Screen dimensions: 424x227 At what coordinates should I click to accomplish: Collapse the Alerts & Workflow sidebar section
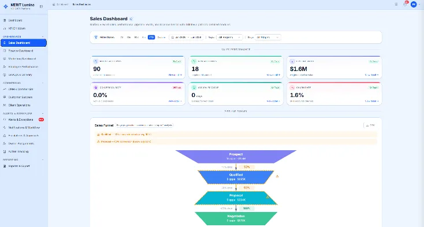pos(43,113)
